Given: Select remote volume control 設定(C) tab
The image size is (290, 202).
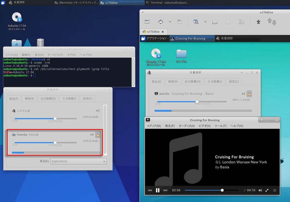Looking at the screenshot, I should [234, 82].
